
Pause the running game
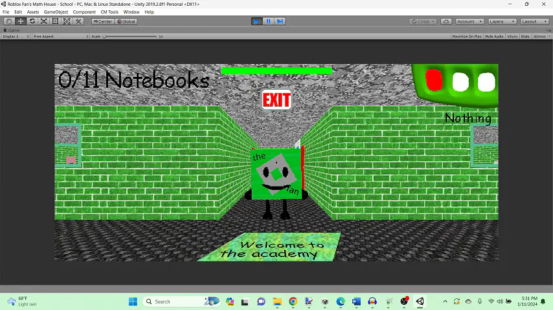point(268,21)
